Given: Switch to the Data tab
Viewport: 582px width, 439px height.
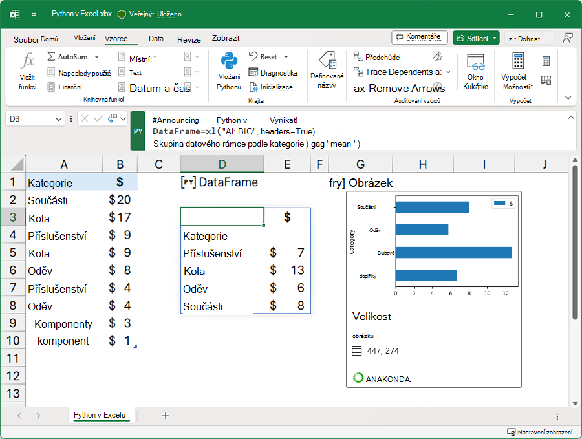Looking at the screenshot, I should pyautogui.click(x=156, y=39).
